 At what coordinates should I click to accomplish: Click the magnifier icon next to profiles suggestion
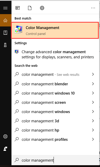(x=17, y=139)
